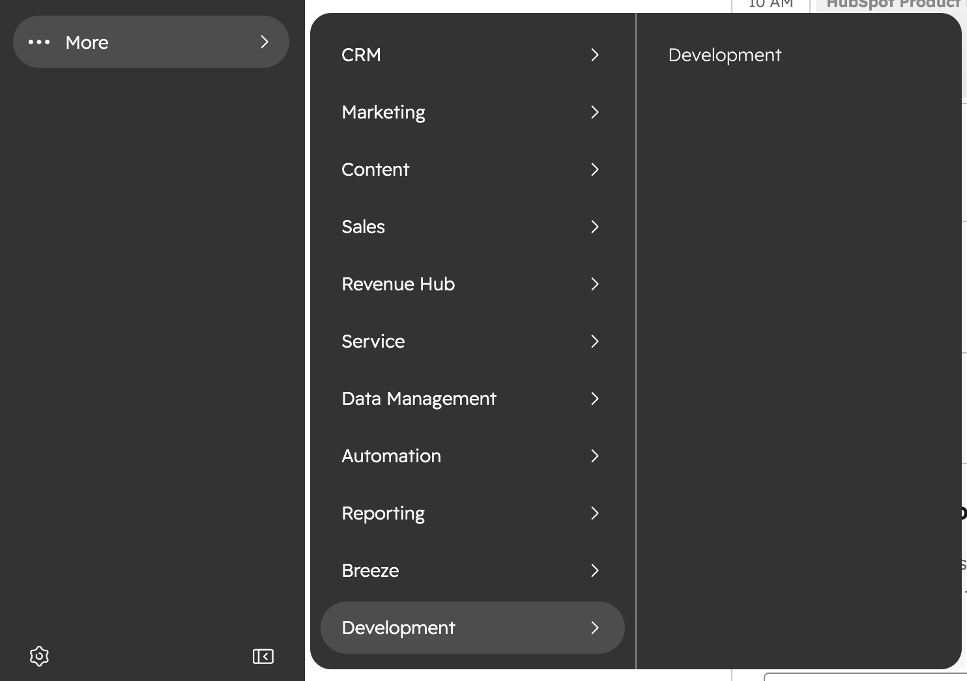Expand the Sales submenu chevron
This screenshot has height=681, width=967.
pyautogui.click(x=594, y=227)
